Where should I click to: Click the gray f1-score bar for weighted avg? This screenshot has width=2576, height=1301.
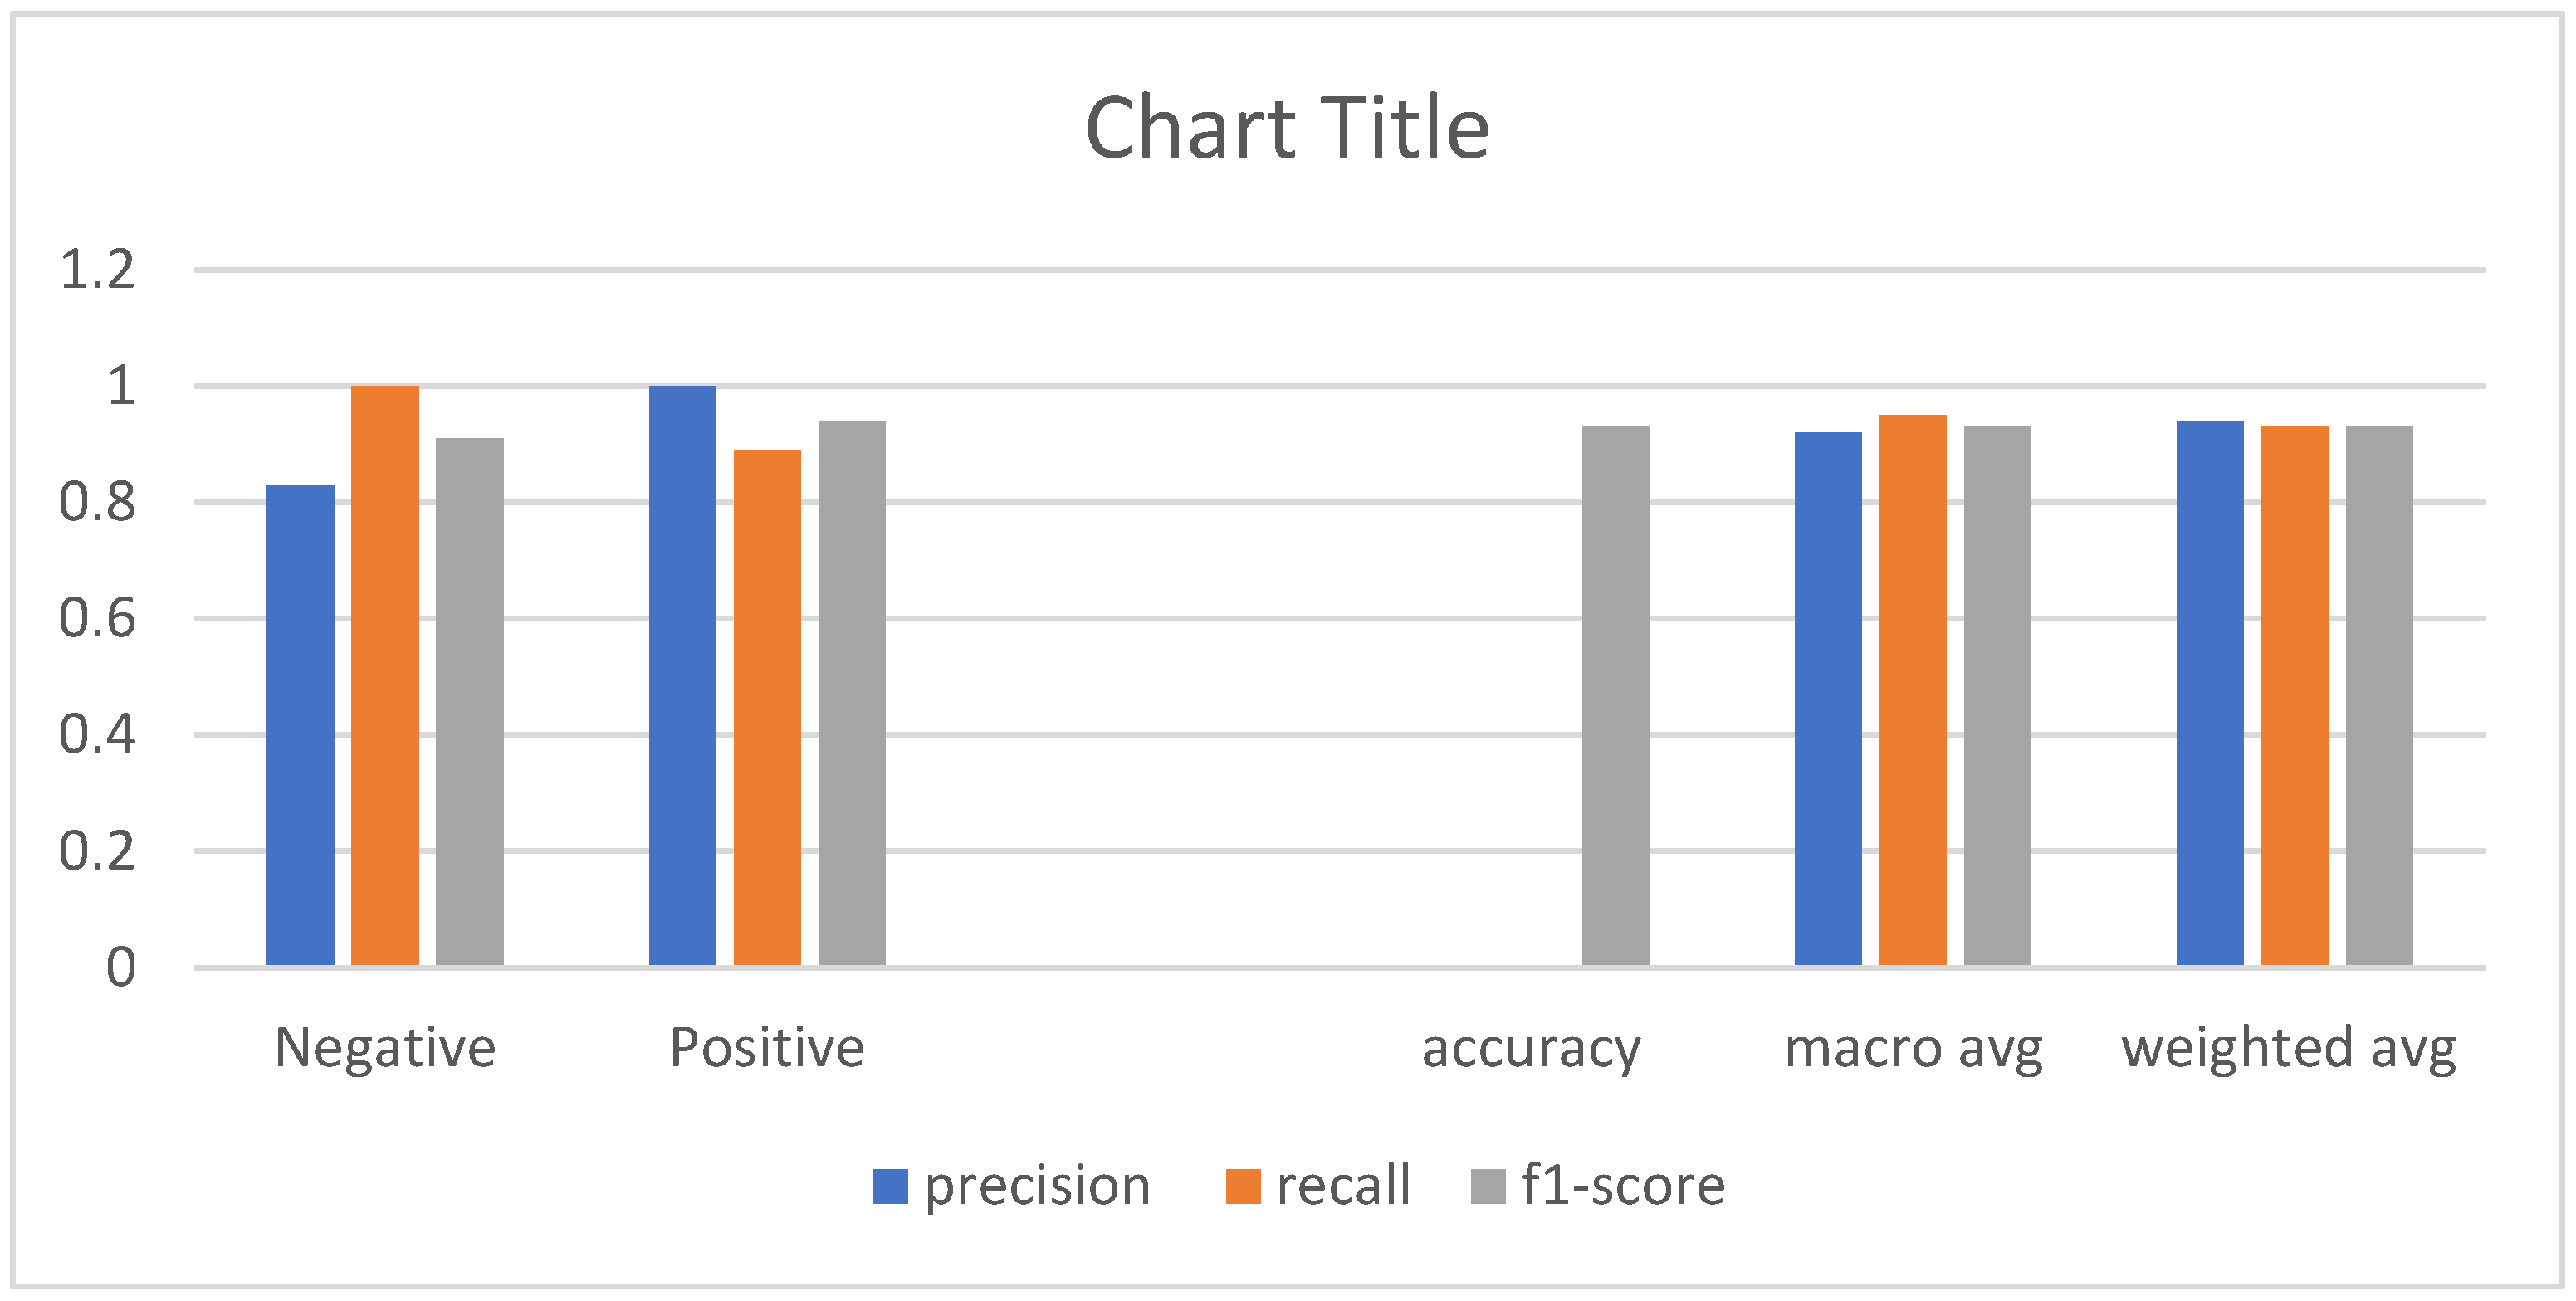pos(2379,695)
